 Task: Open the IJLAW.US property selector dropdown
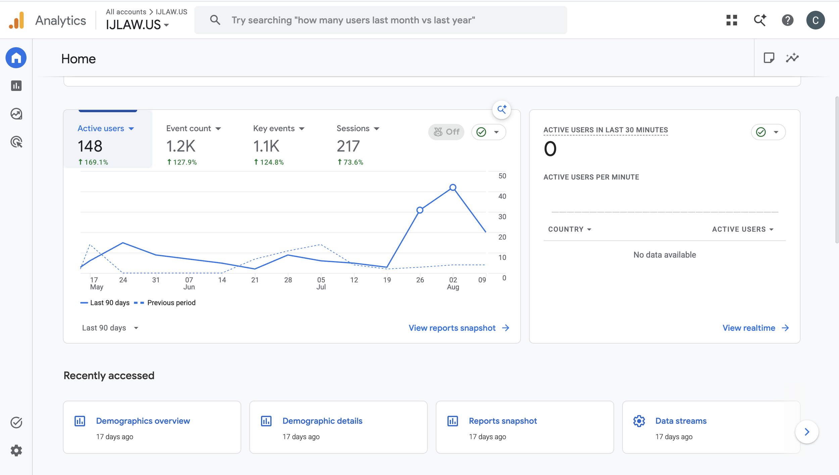point(138,25)
